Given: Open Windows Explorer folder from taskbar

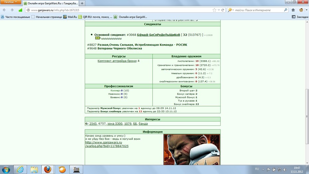Looking at the screenshot, I should [x=34, y=170].
